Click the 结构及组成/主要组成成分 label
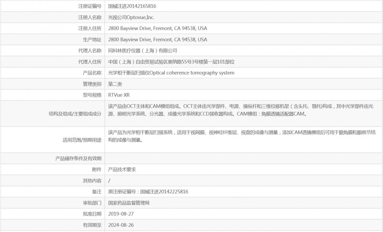383x232 pixels. [x=76, y=113]
